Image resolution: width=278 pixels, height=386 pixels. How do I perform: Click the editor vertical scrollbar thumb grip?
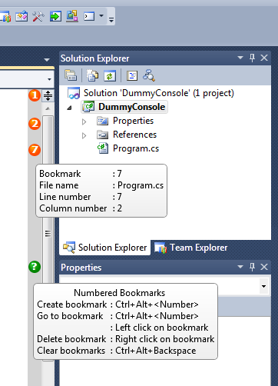(x=48, y=233)
